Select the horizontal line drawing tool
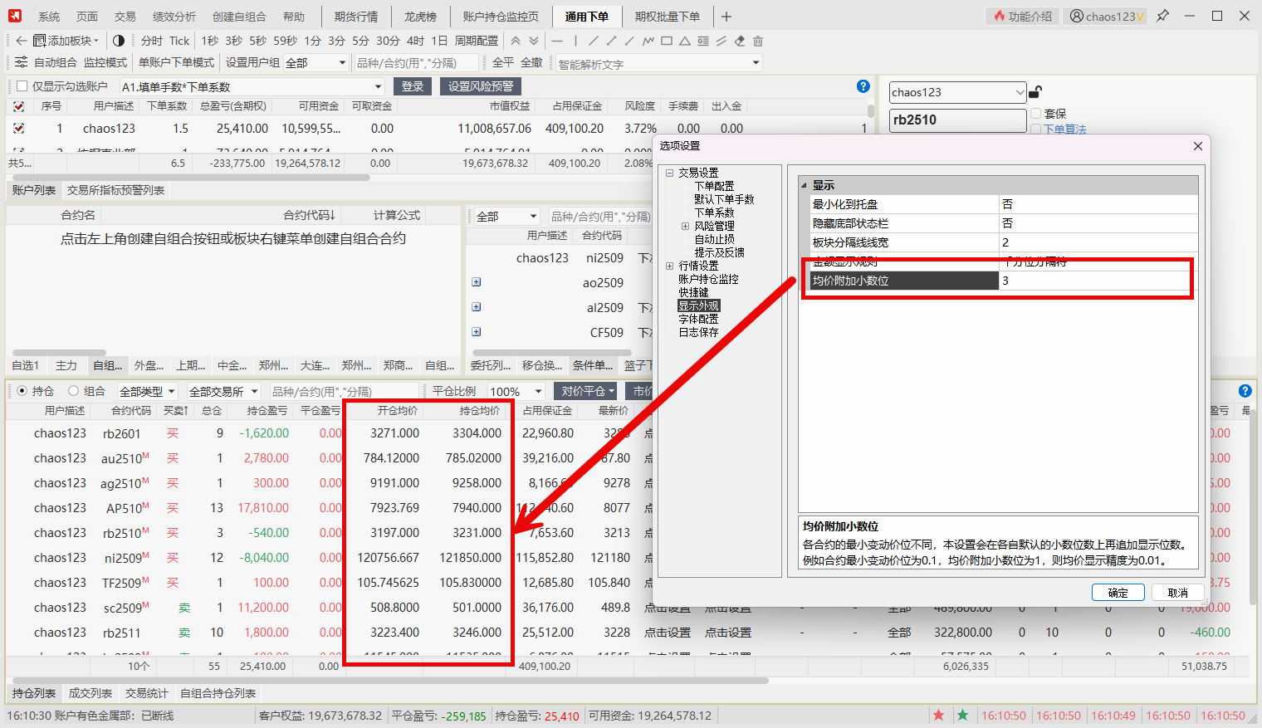This screenshot has height=728, width=1262. [557, 41]
